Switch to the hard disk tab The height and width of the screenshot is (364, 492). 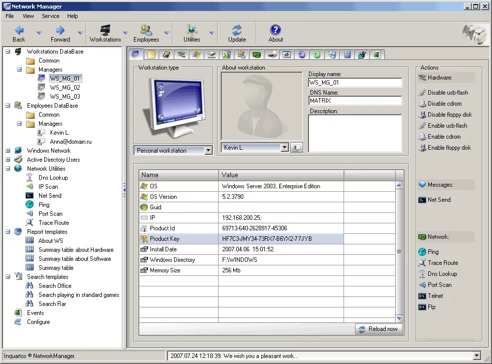(x=167, y=55)
